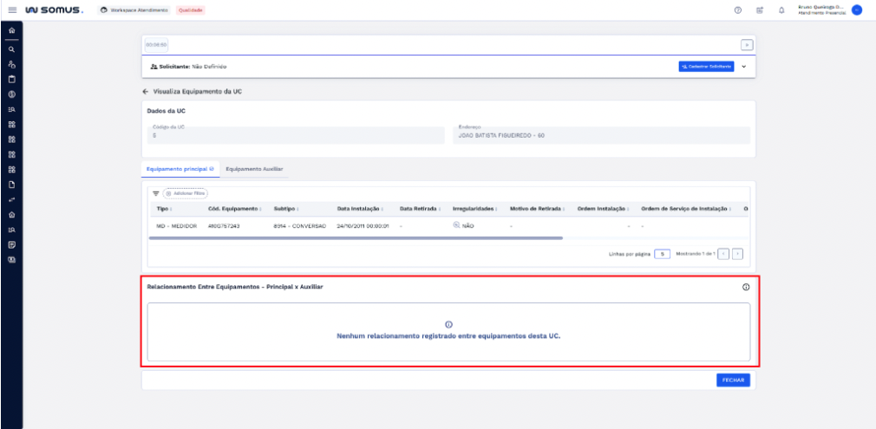This screenshot has height=429, width=876.
Task: Sort by the Data Instalação column header
Action: point(361,209)
